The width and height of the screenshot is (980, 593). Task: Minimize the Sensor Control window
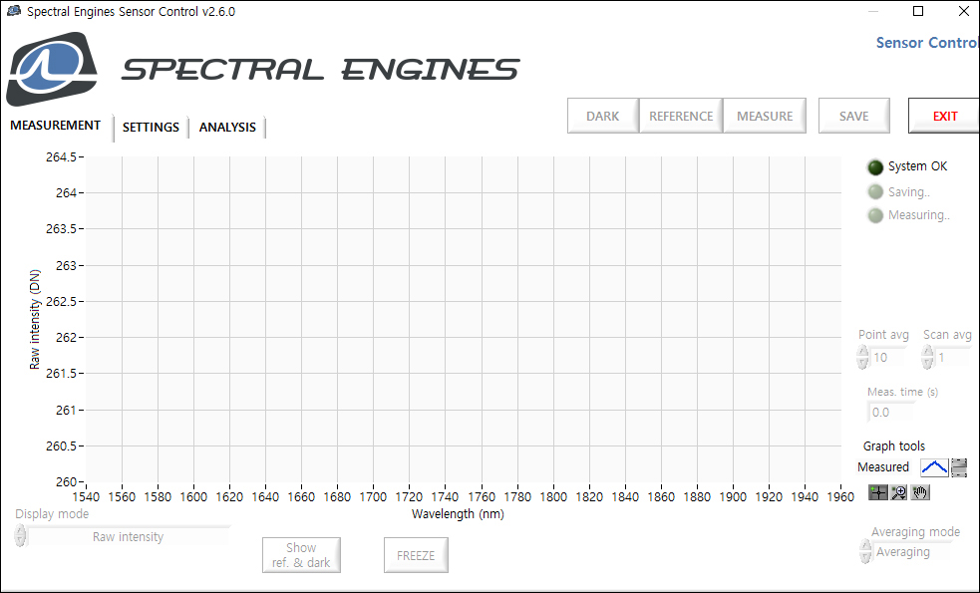873,11
